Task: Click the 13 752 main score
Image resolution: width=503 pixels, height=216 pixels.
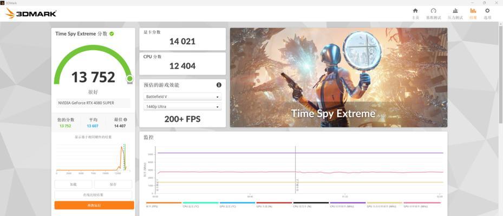Action: pyautogui.click(x=93, y=77)
